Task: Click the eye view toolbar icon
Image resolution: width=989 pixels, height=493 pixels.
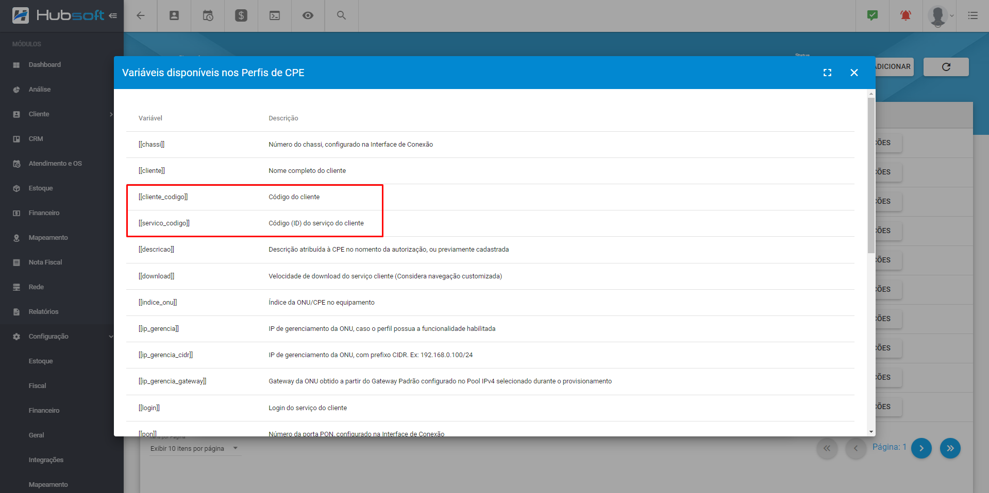Action: point(308,15)
